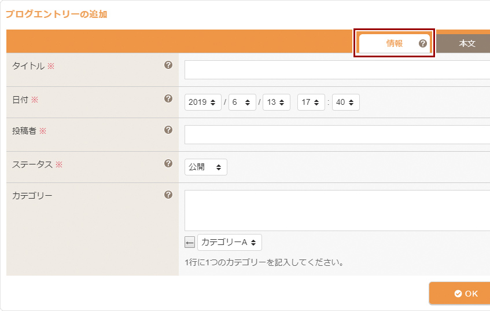Open help icon on 情報 tab
The height and width of the screenshot is (311, 490).
(x=423, y=43)
